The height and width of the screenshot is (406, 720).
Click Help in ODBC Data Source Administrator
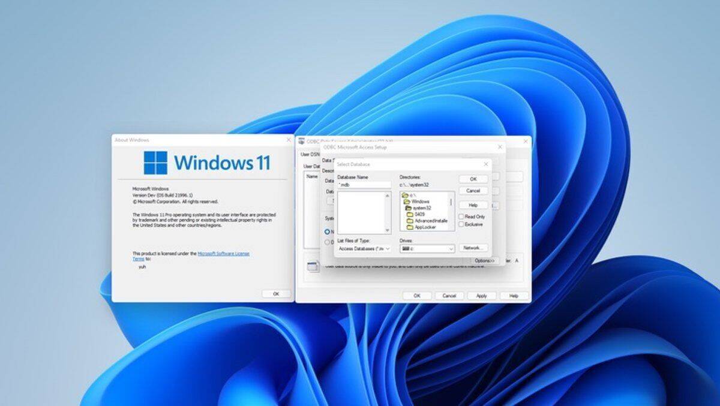coord(514,296)
